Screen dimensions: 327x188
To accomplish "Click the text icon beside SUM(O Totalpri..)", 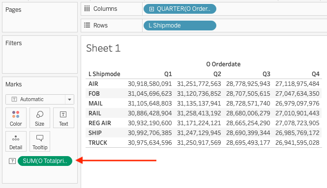I will tap(12, 161).
